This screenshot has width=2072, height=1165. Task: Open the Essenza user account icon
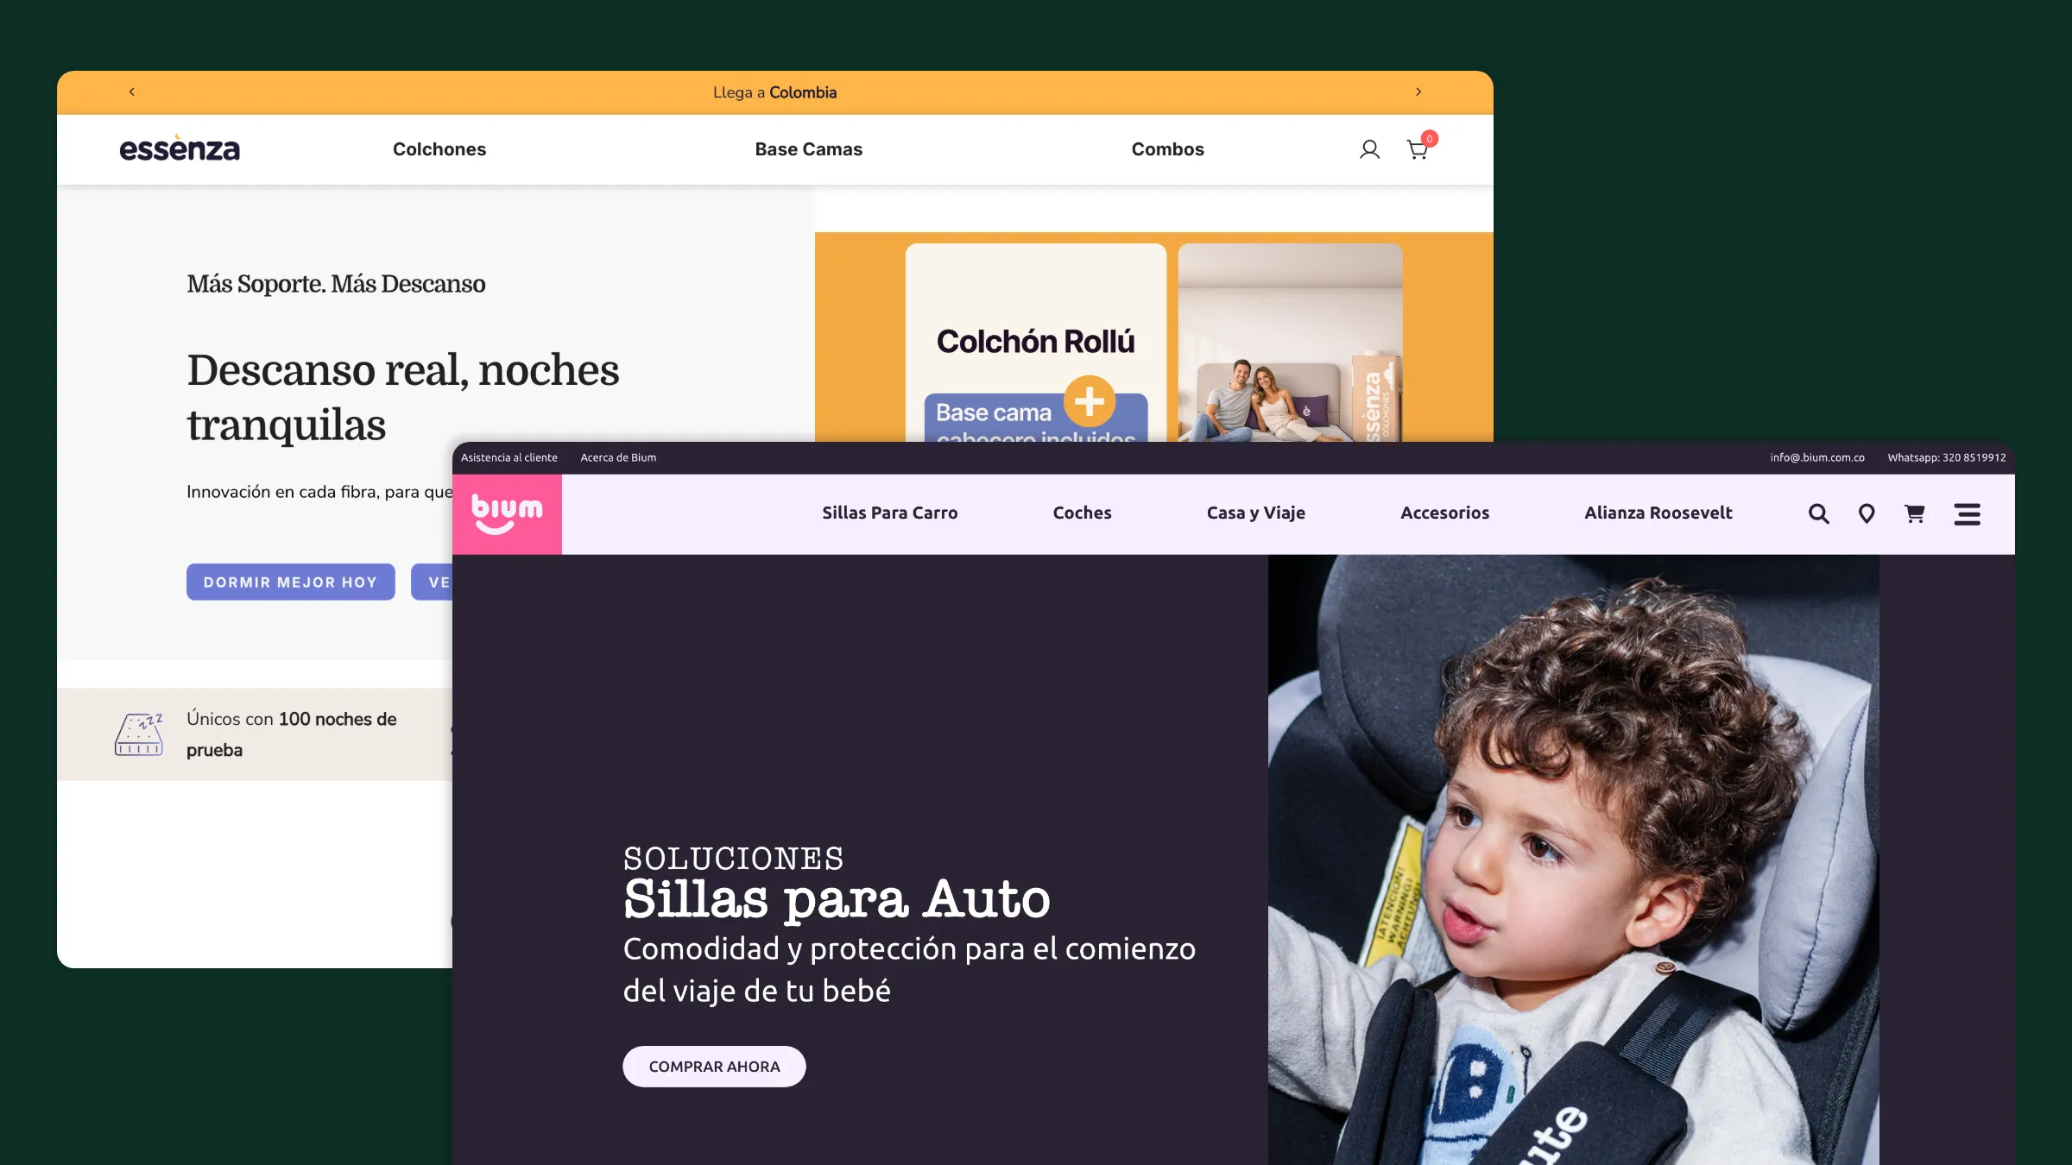tap(1369, 149)
